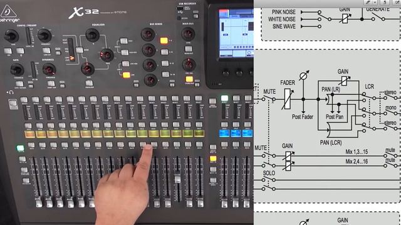Viewport: 401px width, 225px height.
Task: Open the dropdown arrow beside the pencil icon
Action: [375, 2]
